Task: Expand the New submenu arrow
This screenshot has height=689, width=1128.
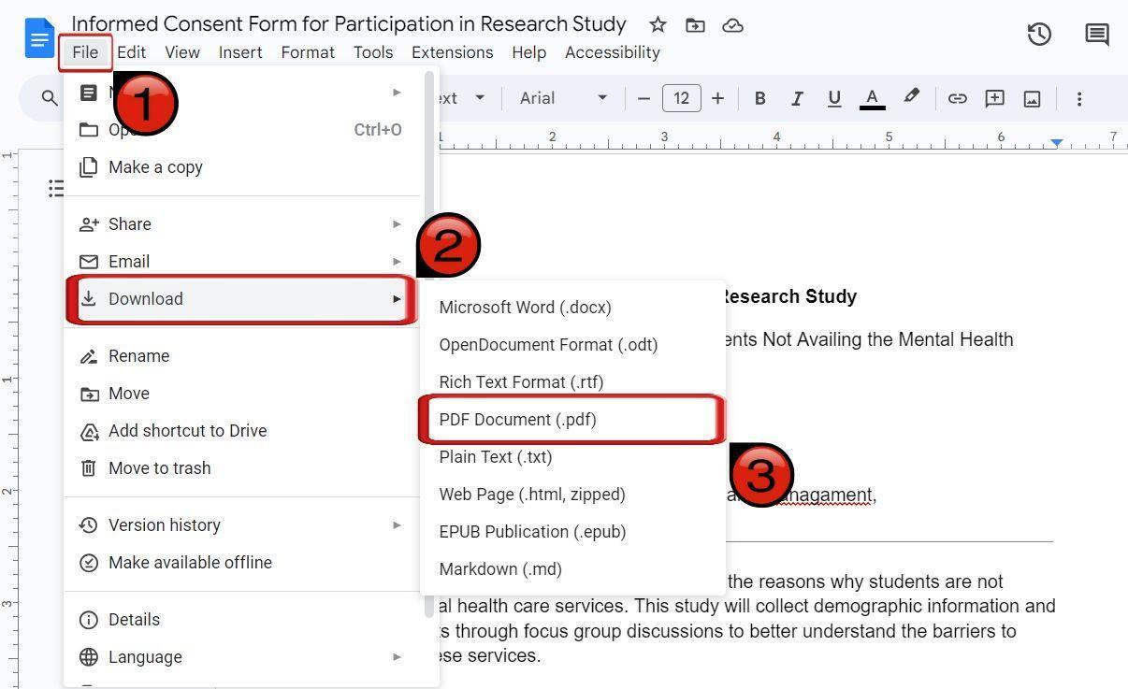Action: pyautogui.click(x=397, y=93)
